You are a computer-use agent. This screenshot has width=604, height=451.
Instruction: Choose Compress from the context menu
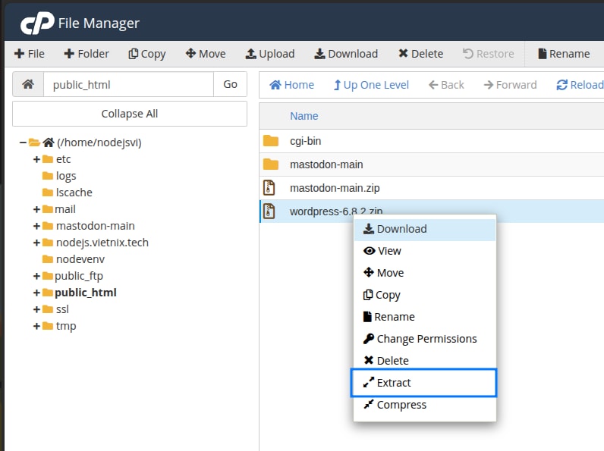click(x=424, y=405)
